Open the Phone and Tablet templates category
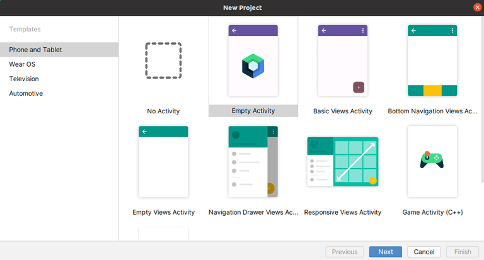Image resolution: width=484 pixels, height=260 pixels. 59,50
